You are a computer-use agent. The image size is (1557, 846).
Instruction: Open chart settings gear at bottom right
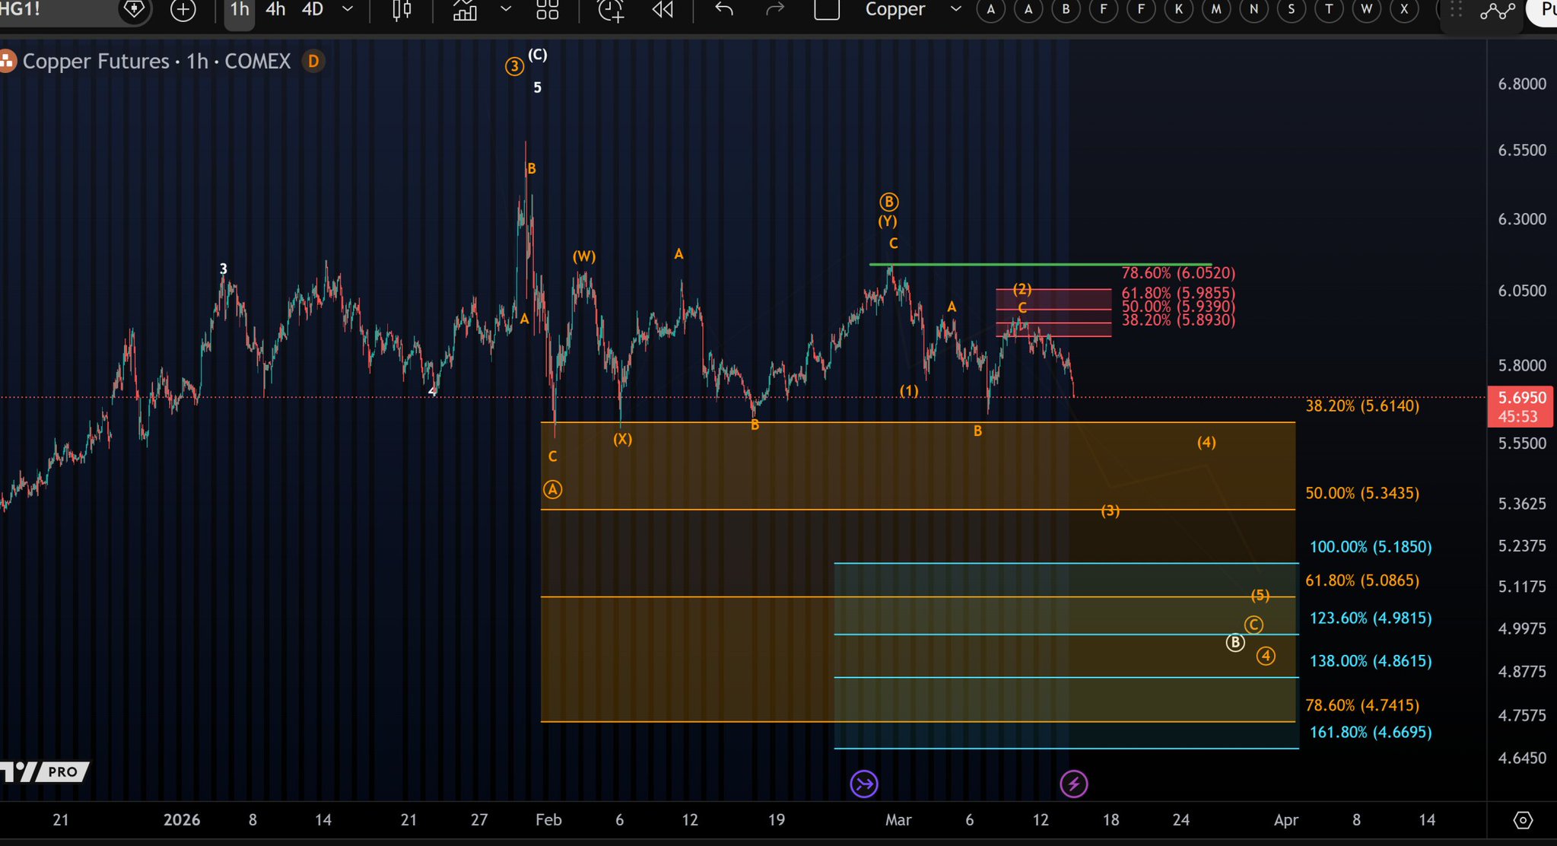tap(1523, 820)
